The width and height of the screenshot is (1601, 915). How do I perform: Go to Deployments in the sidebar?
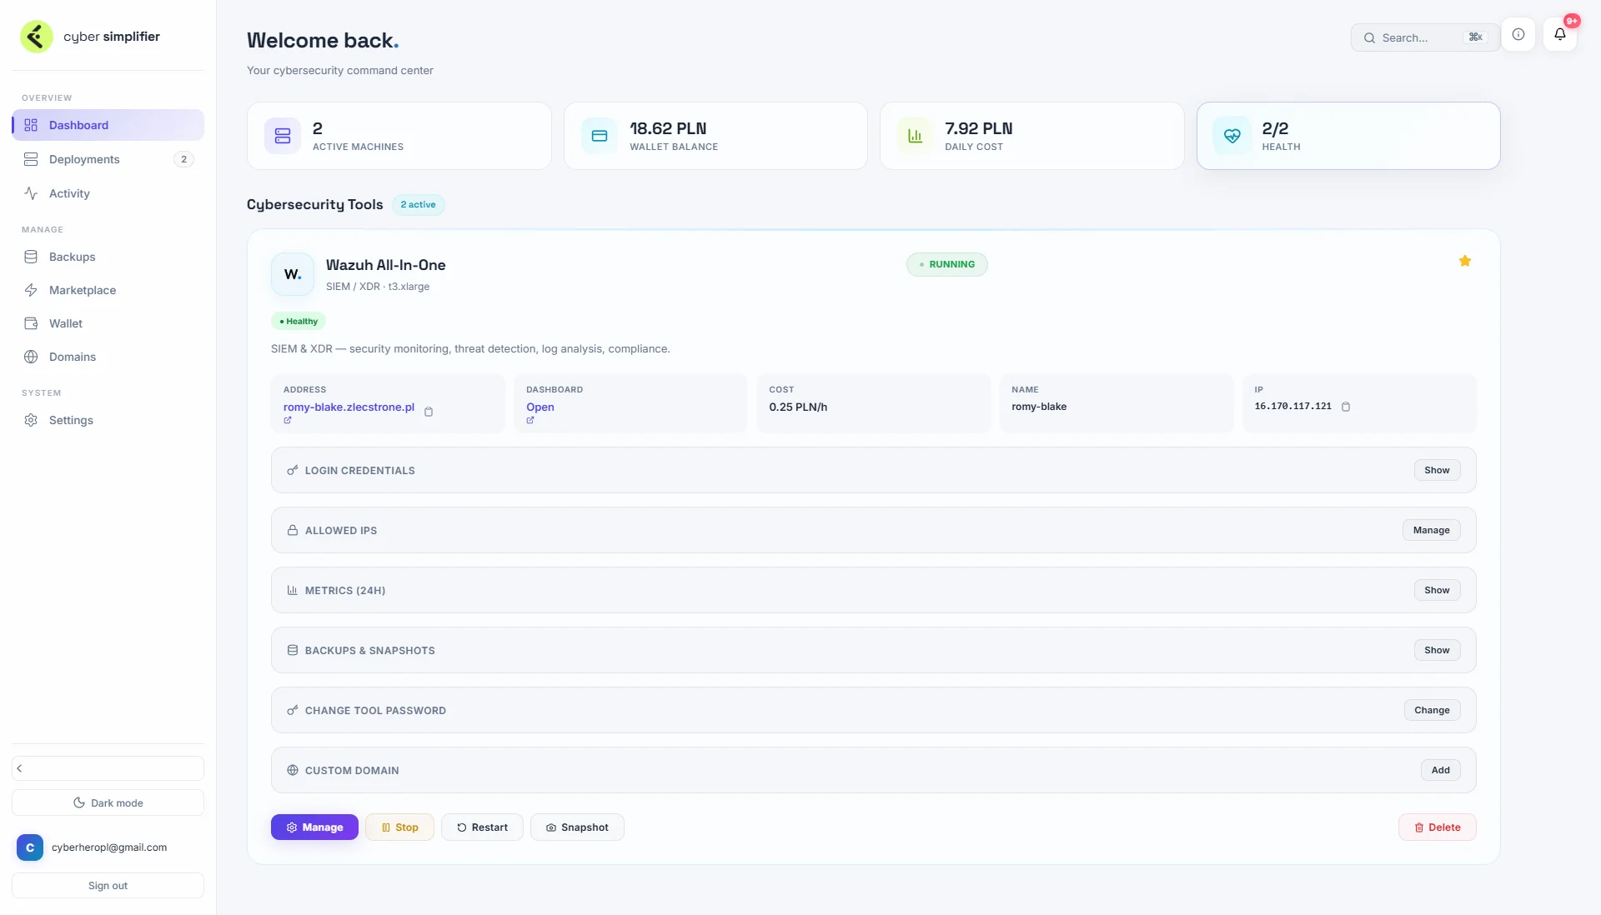(108, 159)
